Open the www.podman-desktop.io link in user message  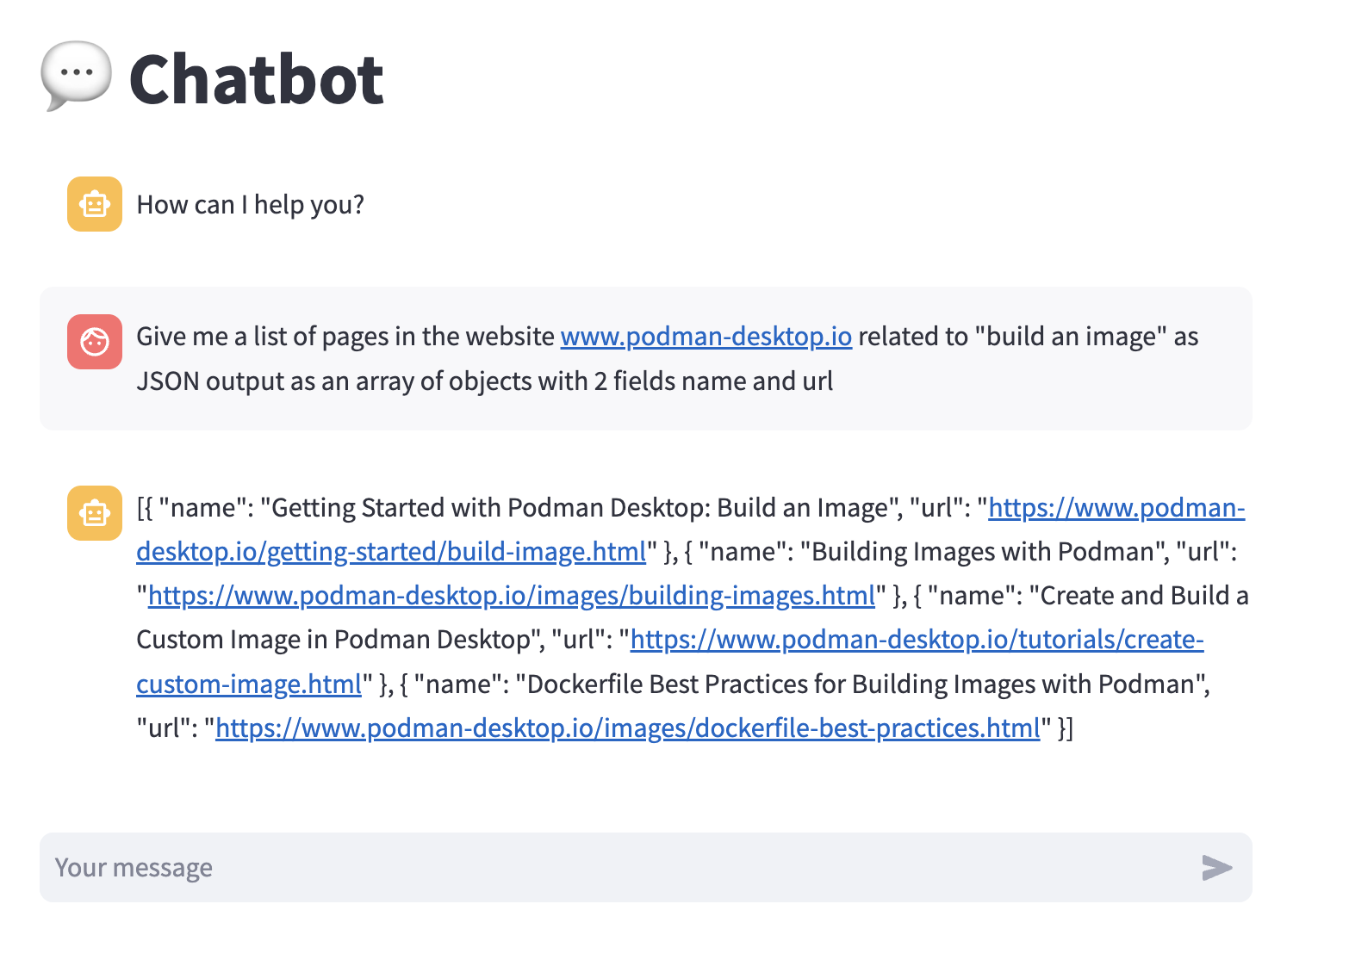(x=706, y=337)
